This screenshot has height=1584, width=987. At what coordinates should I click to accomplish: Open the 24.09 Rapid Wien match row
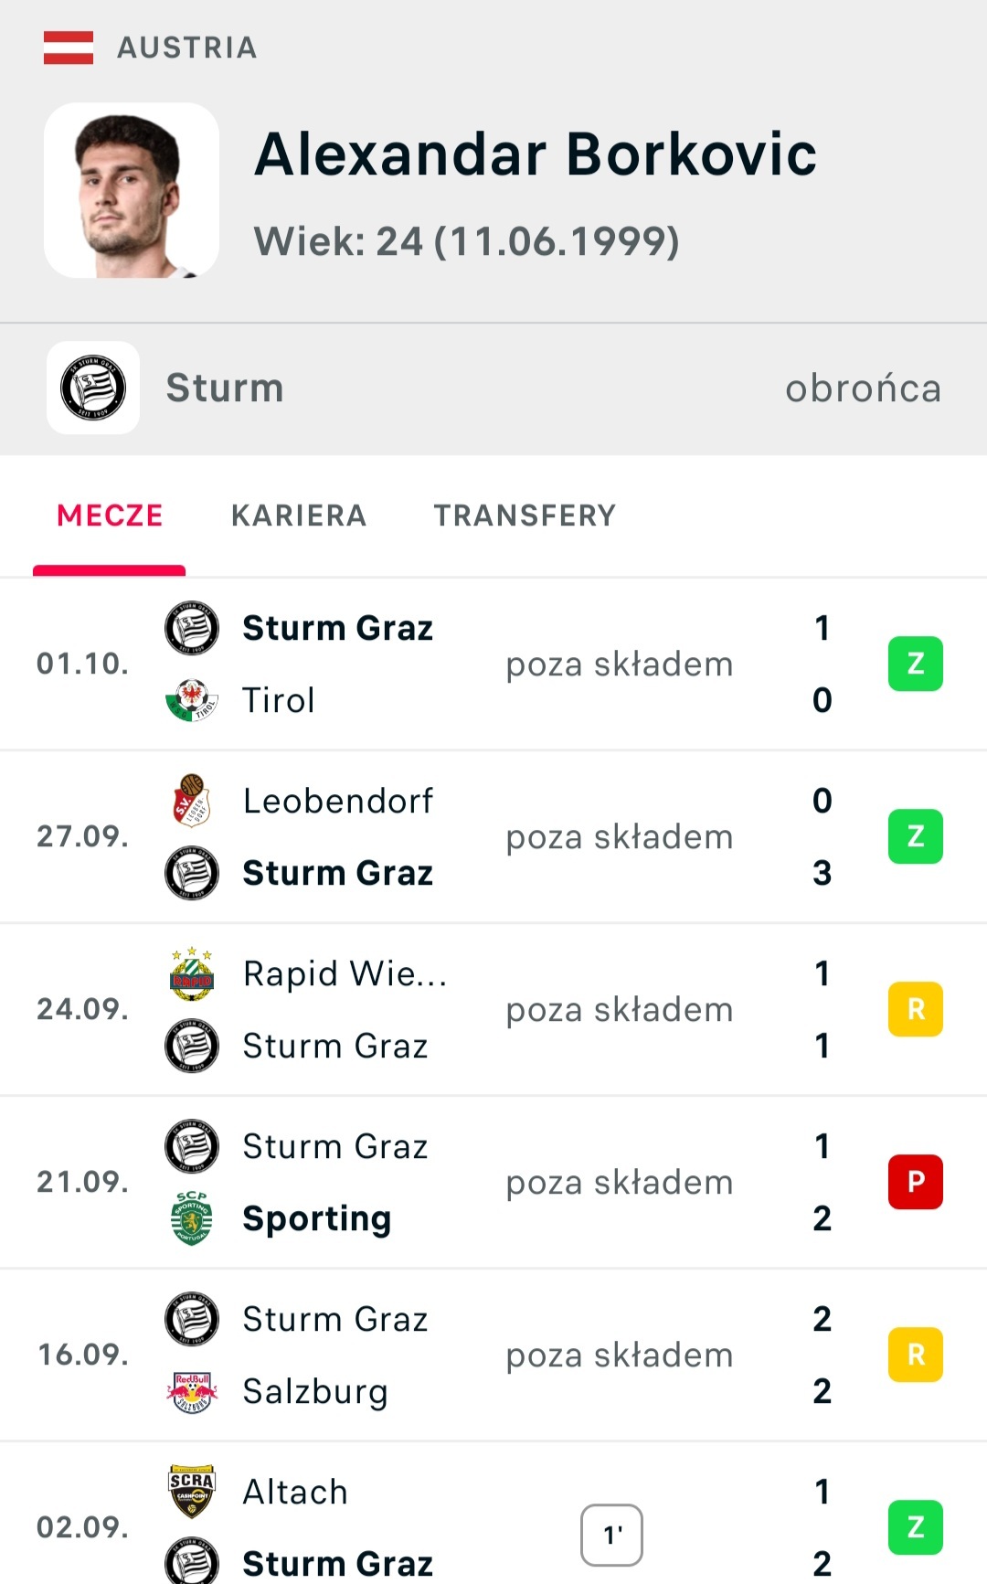pyautogui.click(x=493, y=1009)
